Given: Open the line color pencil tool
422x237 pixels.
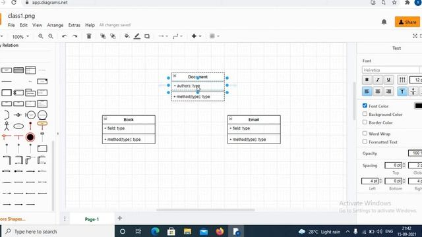Looking at the screenshot, I should [x=137, y=36].
